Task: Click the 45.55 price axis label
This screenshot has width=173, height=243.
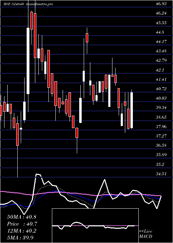Action: coord(161,23)
